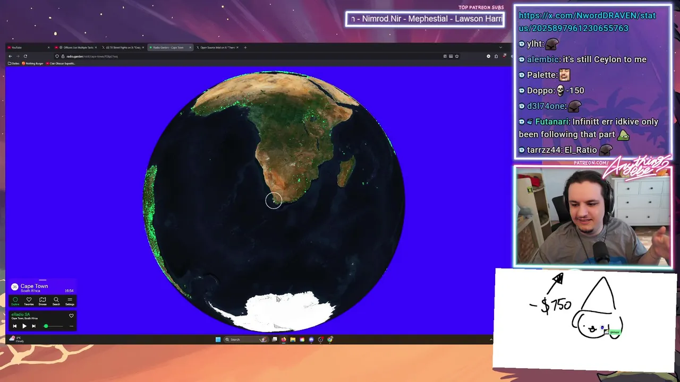This screenshot has height=382, width=680.
Task: Click the panel drag handle above Cape Town
Action: pyautogui.click(x=42, y=280)
